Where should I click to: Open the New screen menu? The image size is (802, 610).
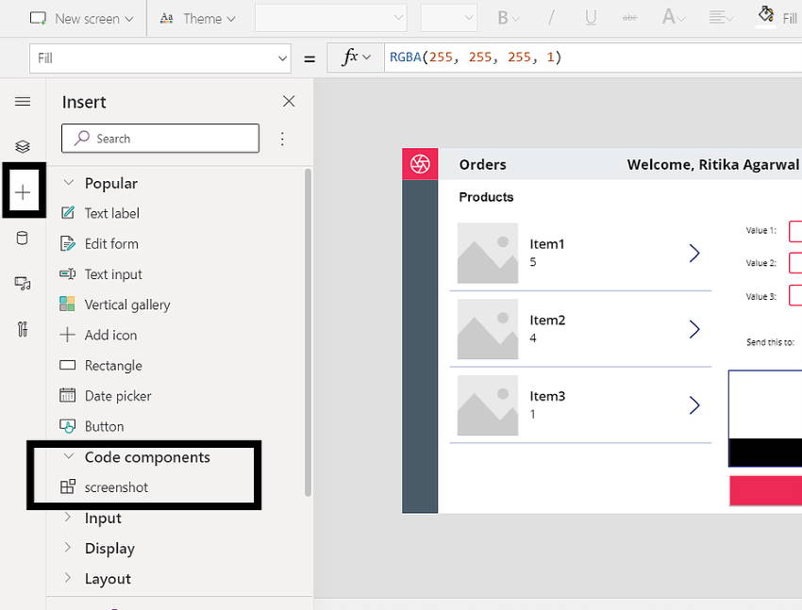(x=81, y=19)
